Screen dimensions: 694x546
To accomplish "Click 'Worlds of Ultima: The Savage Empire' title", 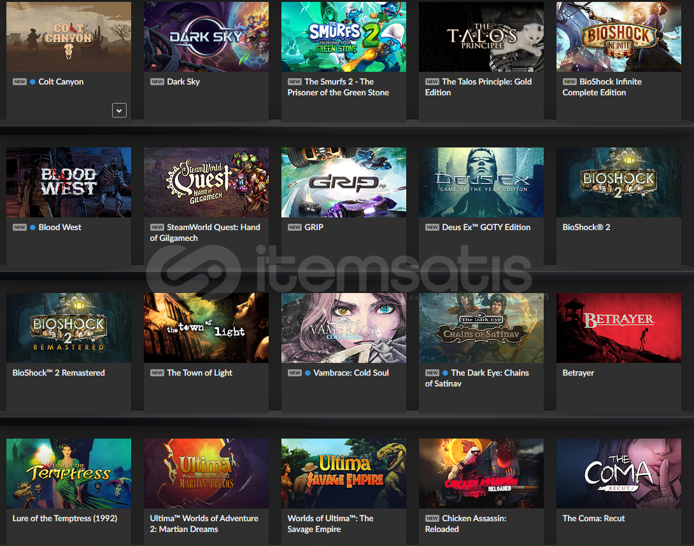I will pos(330,524).
